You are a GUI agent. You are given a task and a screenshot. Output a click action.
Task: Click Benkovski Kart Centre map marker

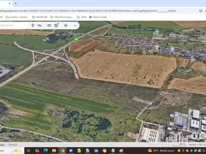157,32
